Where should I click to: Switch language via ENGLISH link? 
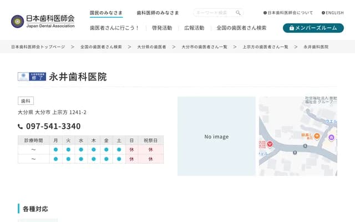pyautogui.click(x=333, y=13)
